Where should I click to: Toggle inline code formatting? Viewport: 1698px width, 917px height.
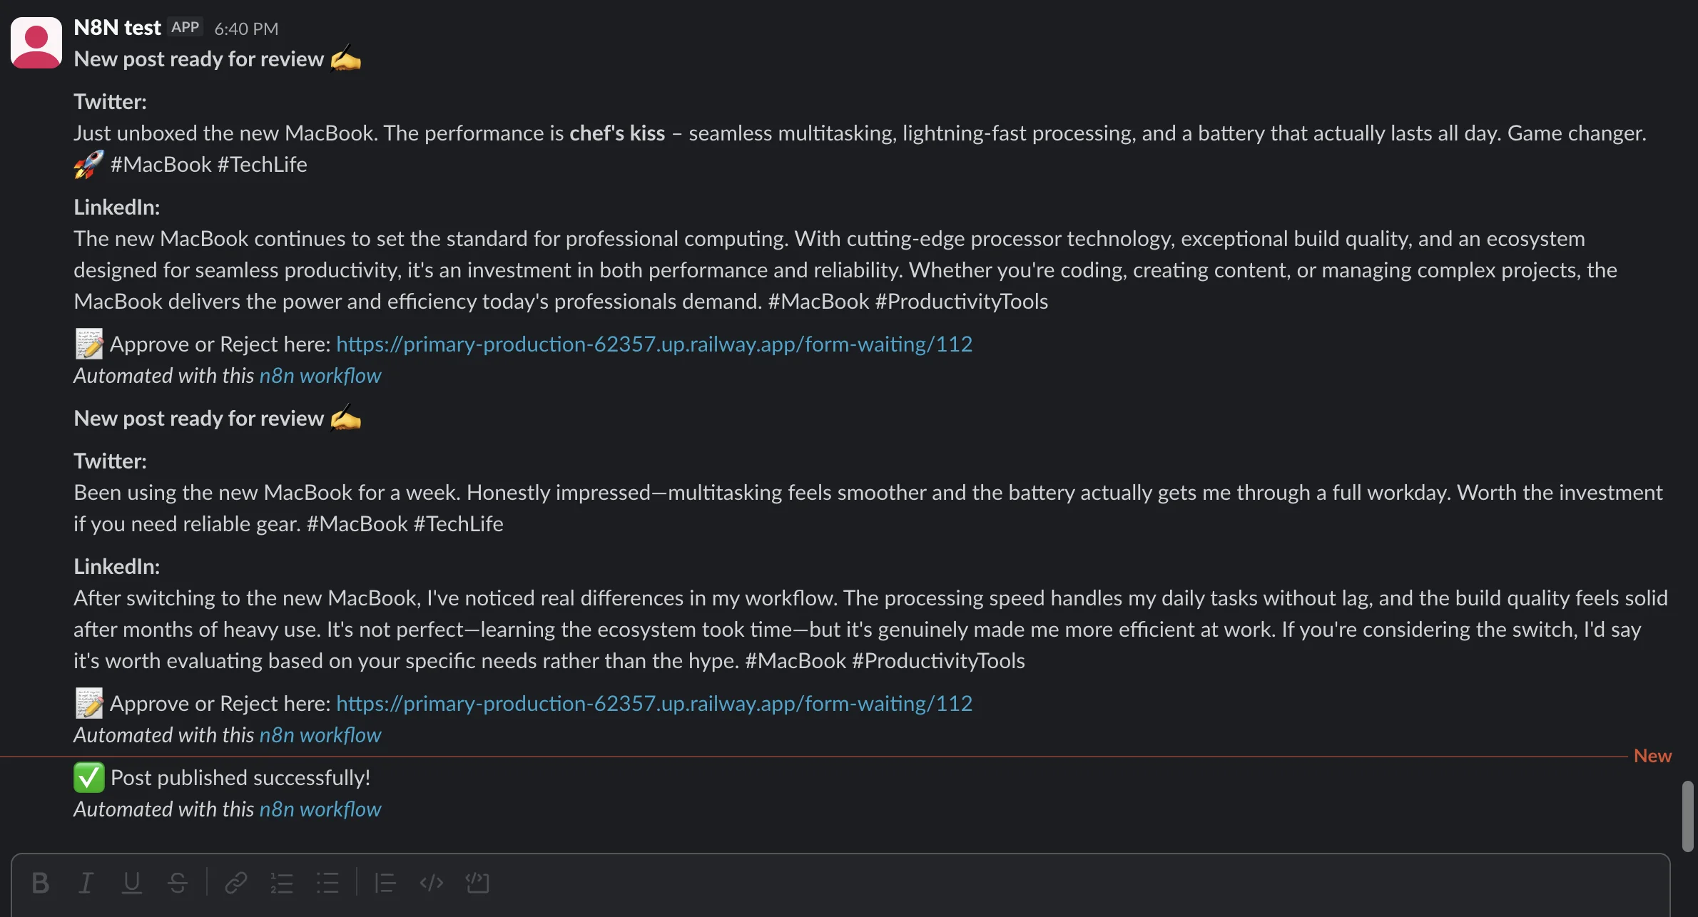click(430, 883)
